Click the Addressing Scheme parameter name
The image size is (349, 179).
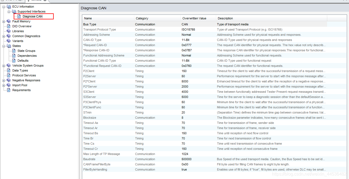tap(96, 35)
